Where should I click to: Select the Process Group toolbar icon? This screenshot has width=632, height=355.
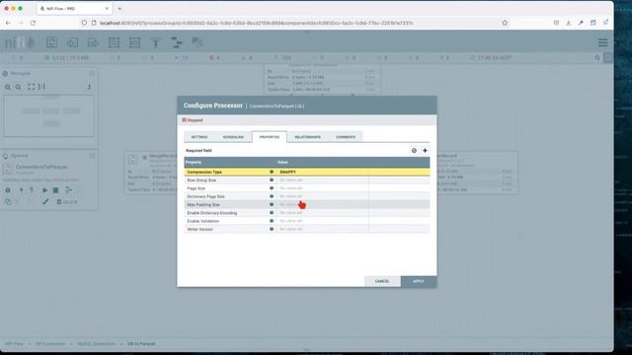[115, 42]
